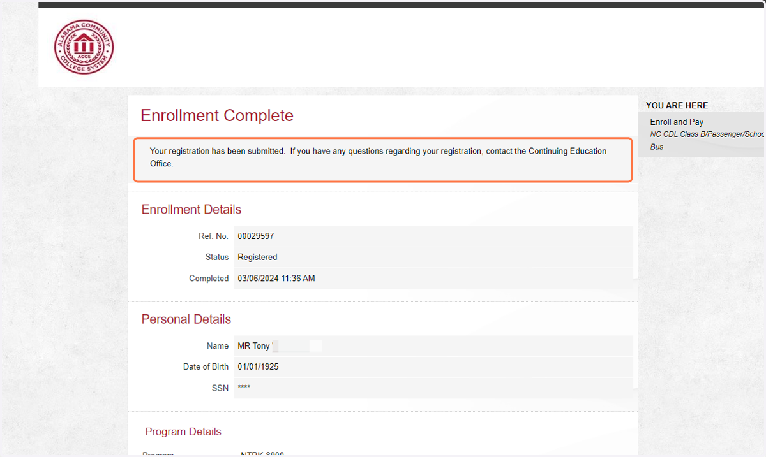The width and height of the screenshot is (766, 457).
Task: Click the registration submitted message text
Action: coord(378,157)
